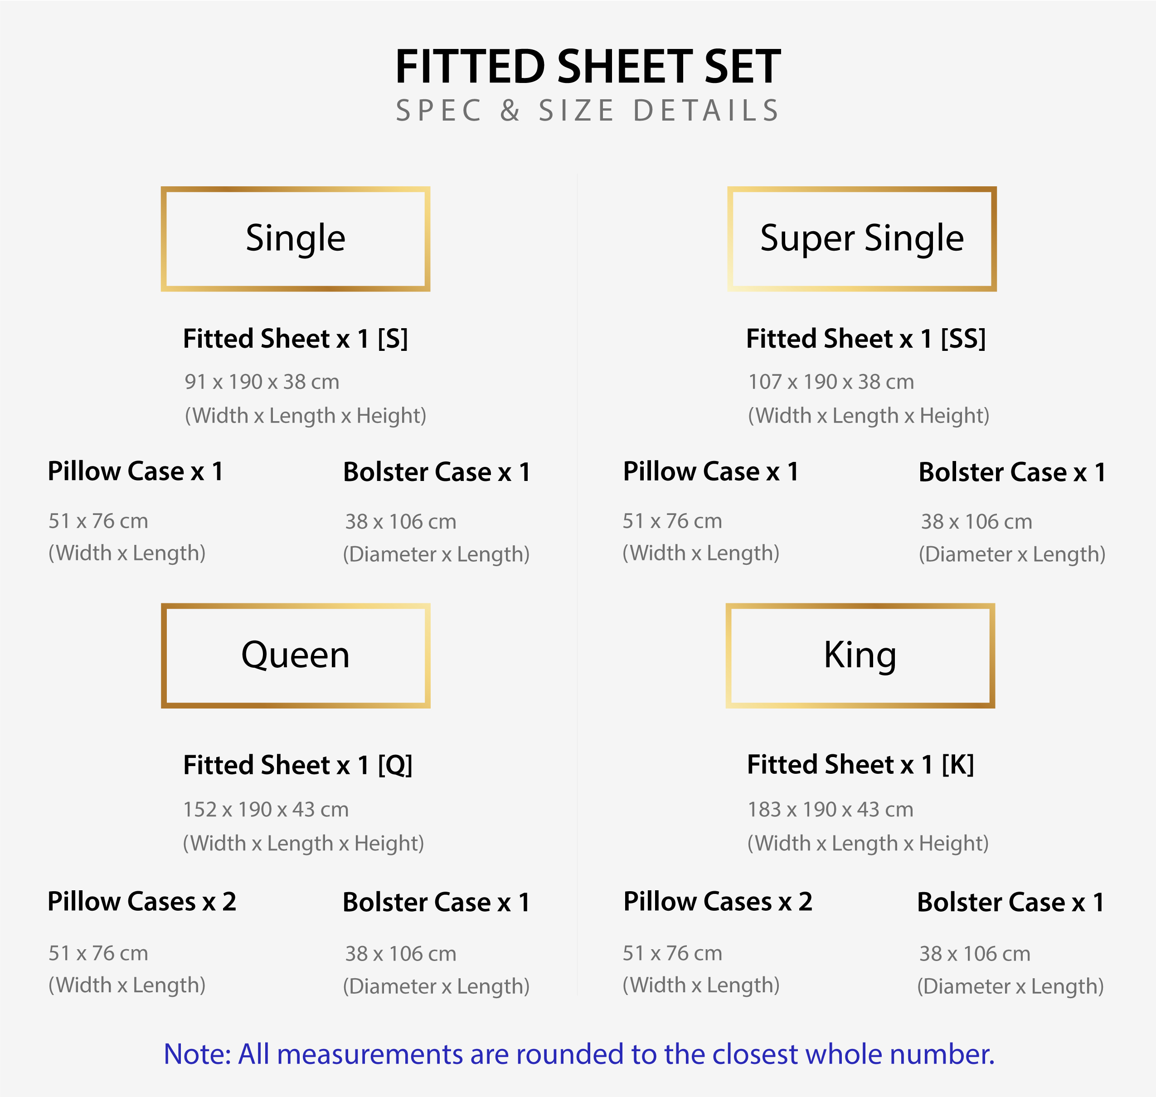Click Pillow Cases x 2 under Queen
The height and width of the screenshot is (1097, 1156).
click(x=142, y=902)
